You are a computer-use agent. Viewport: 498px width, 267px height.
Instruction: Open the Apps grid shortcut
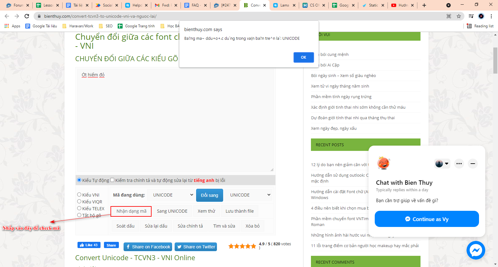pyautogui.click(x=12, y=26)
